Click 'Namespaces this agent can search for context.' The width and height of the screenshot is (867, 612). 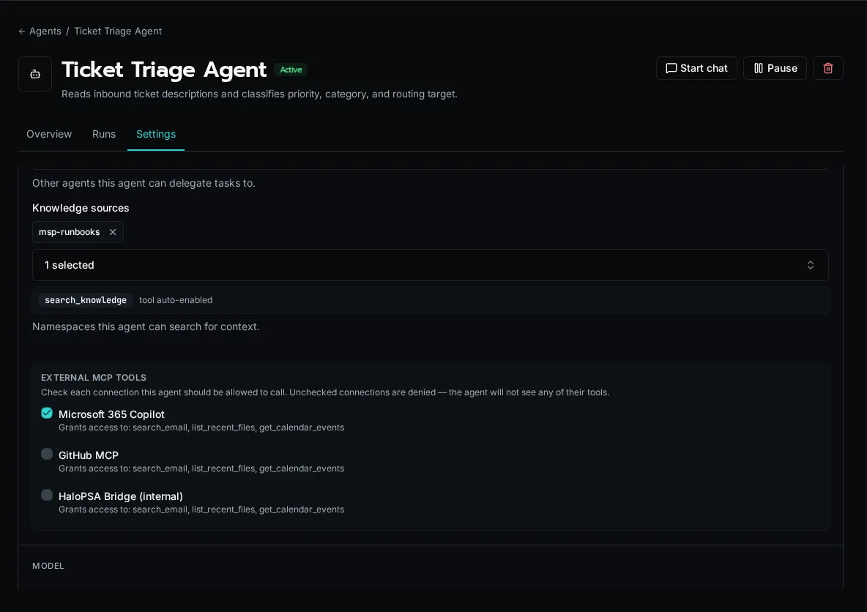click(146, 326)
